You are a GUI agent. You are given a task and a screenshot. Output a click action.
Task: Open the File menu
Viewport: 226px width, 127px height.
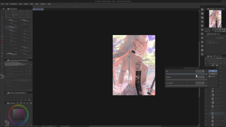[x=3, y=4]
